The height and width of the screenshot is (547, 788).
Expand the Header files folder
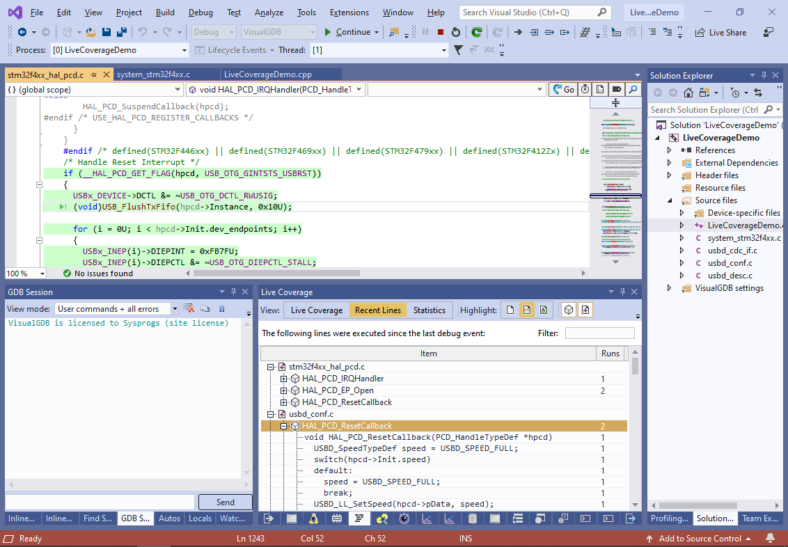669,175
